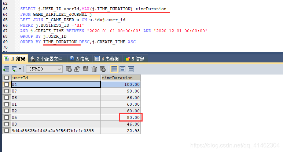Image resolution: width=283 pixels, height=152 pixels.
Task: Click the save changes floppy icon
Action: (x=86, y=69)
